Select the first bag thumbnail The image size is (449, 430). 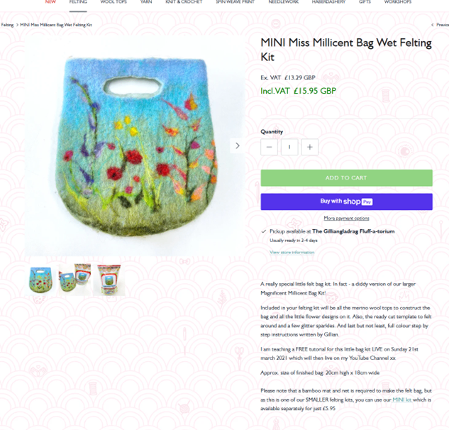(40, 280)
